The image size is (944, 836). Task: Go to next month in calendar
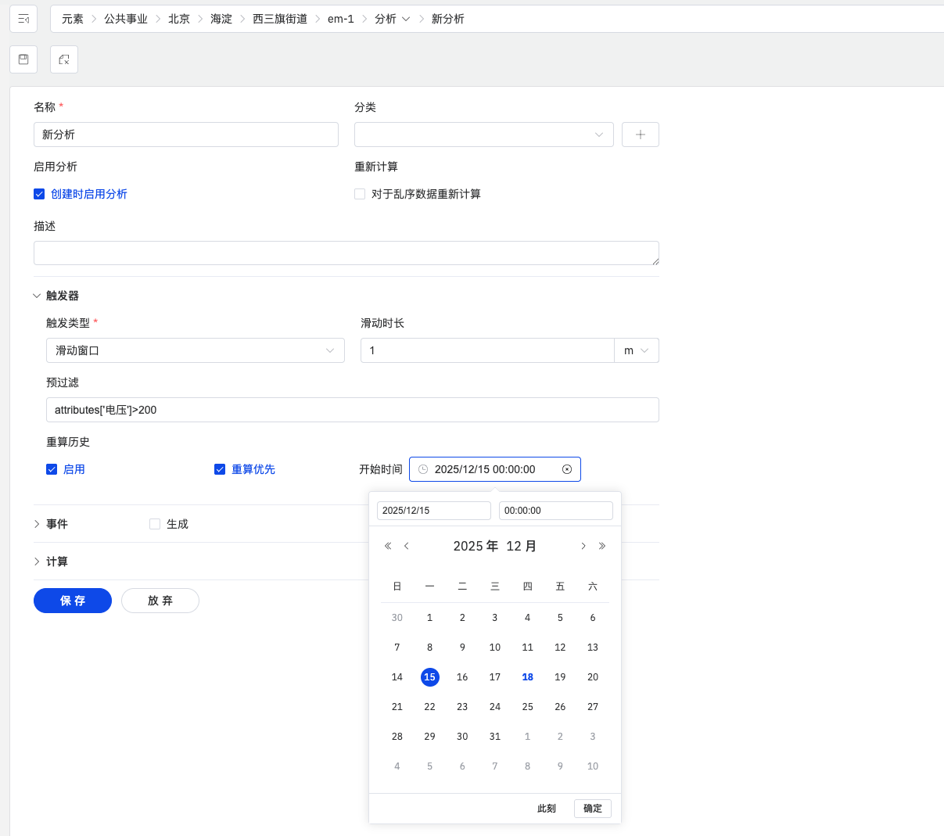[583, 546]
